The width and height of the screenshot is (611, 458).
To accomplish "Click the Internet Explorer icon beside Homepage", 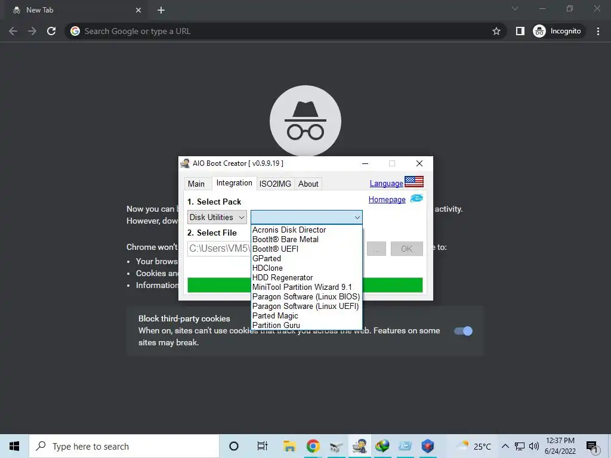I will [x=416, y=199].
